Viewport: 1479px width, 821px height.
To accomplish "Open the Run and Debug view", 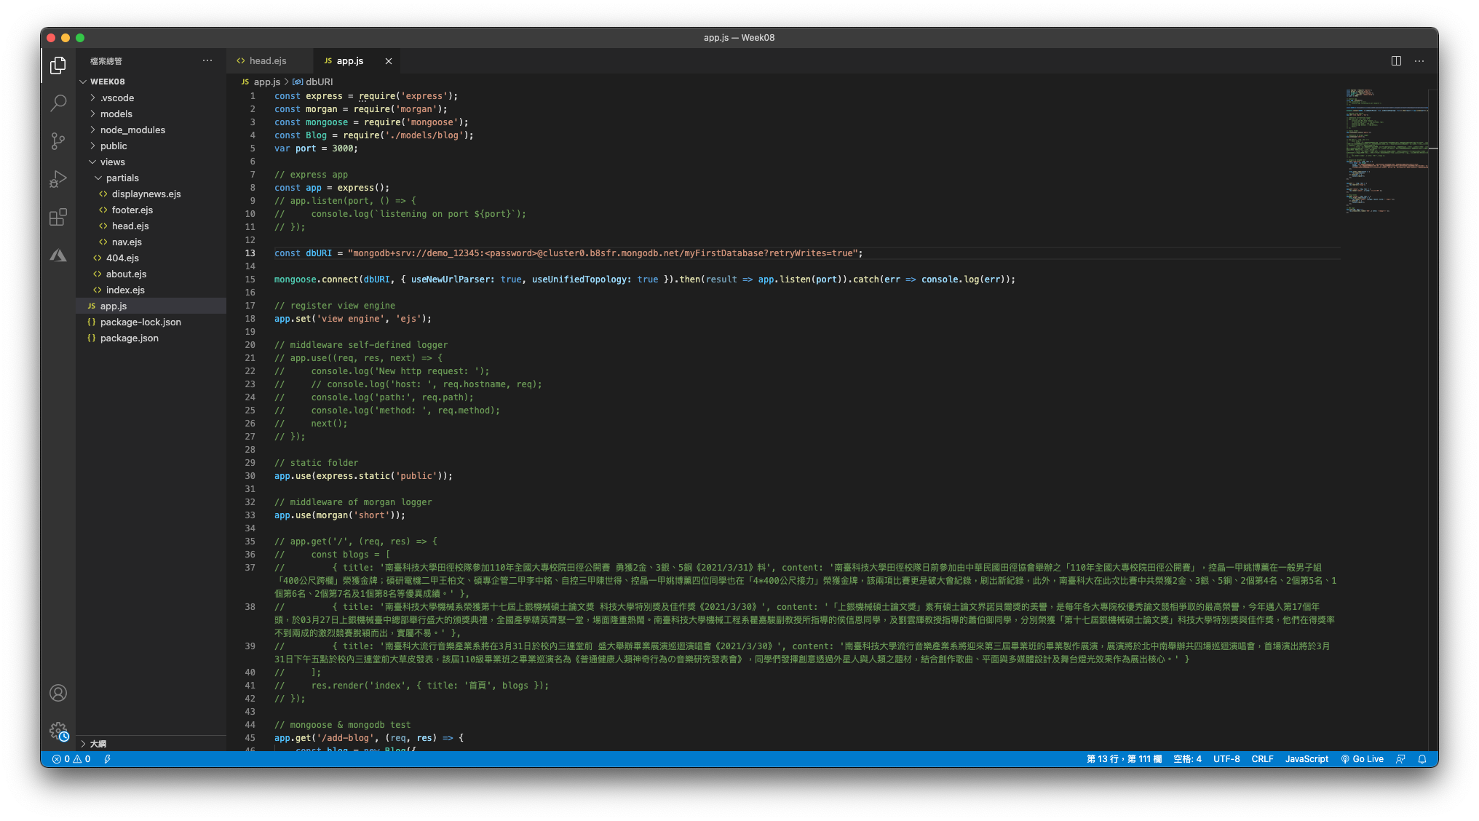I will (58, 179).
